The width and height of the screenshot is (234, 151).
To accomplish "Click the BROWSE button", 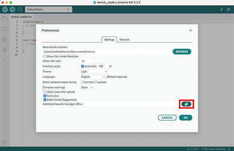I will coord(182,52).
